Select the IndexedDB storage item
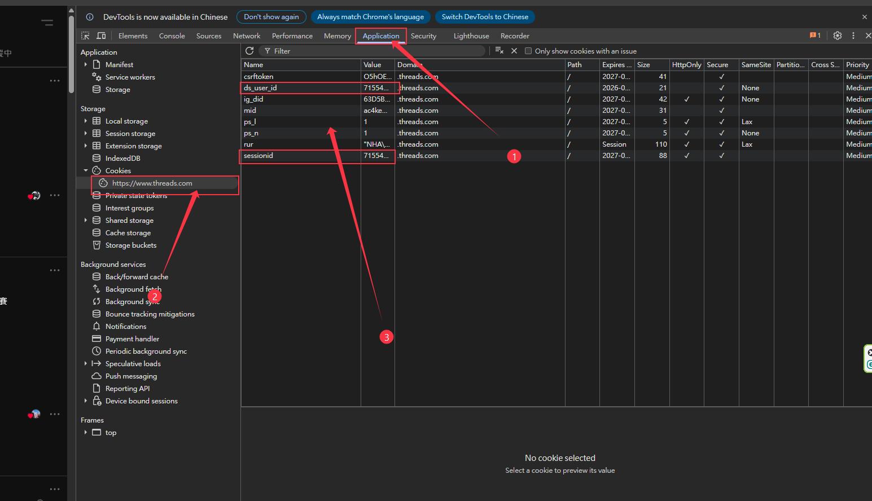This screenshot has height=501, width=872. (x=122, y=158)
